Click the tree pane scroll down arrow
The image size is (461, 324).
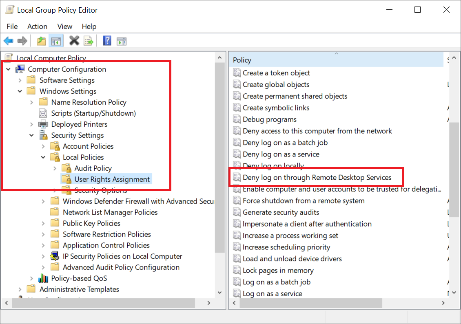click(219, 292)
